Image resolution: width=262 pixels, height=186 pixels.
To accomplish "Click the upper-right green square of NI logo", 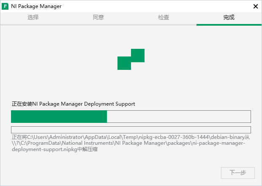I will [x=138, y=55].
